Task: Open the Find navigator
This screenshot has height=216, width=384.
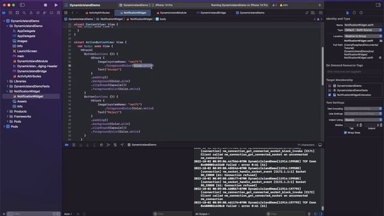Action: tap(24, 13)
